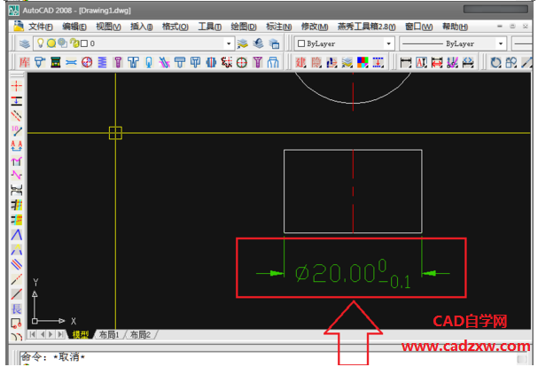Click the next-tab navigation arrow

51,334
